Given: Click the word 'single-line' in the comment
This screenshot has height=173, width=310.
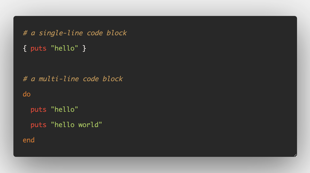Looking at the screenshot, I should (61, 33).
